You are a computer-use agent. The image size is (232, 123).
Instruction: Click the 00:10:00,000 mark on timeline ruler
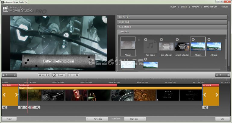click(x=170, y=82)
